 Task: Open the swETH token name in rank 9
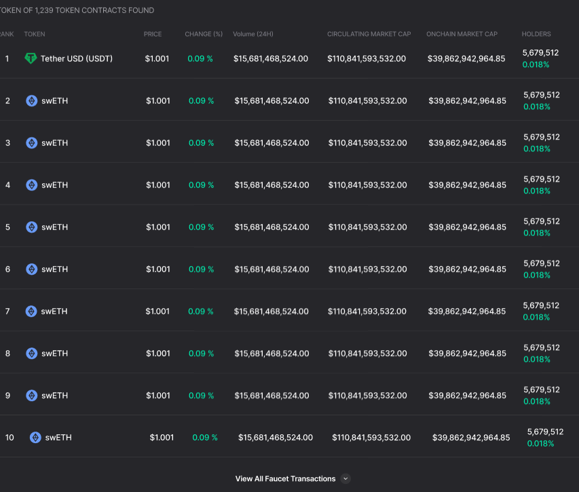coord(55,396)
